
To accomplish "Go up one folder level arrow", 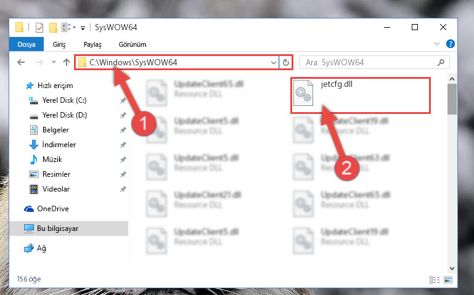I will pos(67,62).
